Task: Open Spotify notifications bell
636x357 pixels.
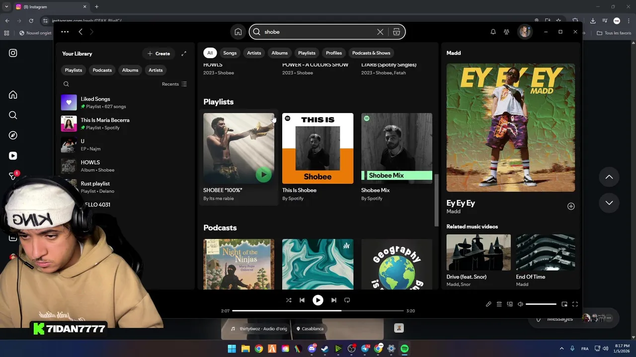Action: pyautogui.click(x=493, y=32)
